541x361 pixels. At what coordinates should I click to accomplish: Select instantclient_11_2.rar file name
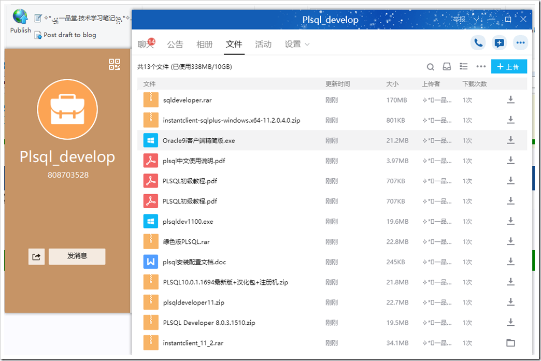193,343
